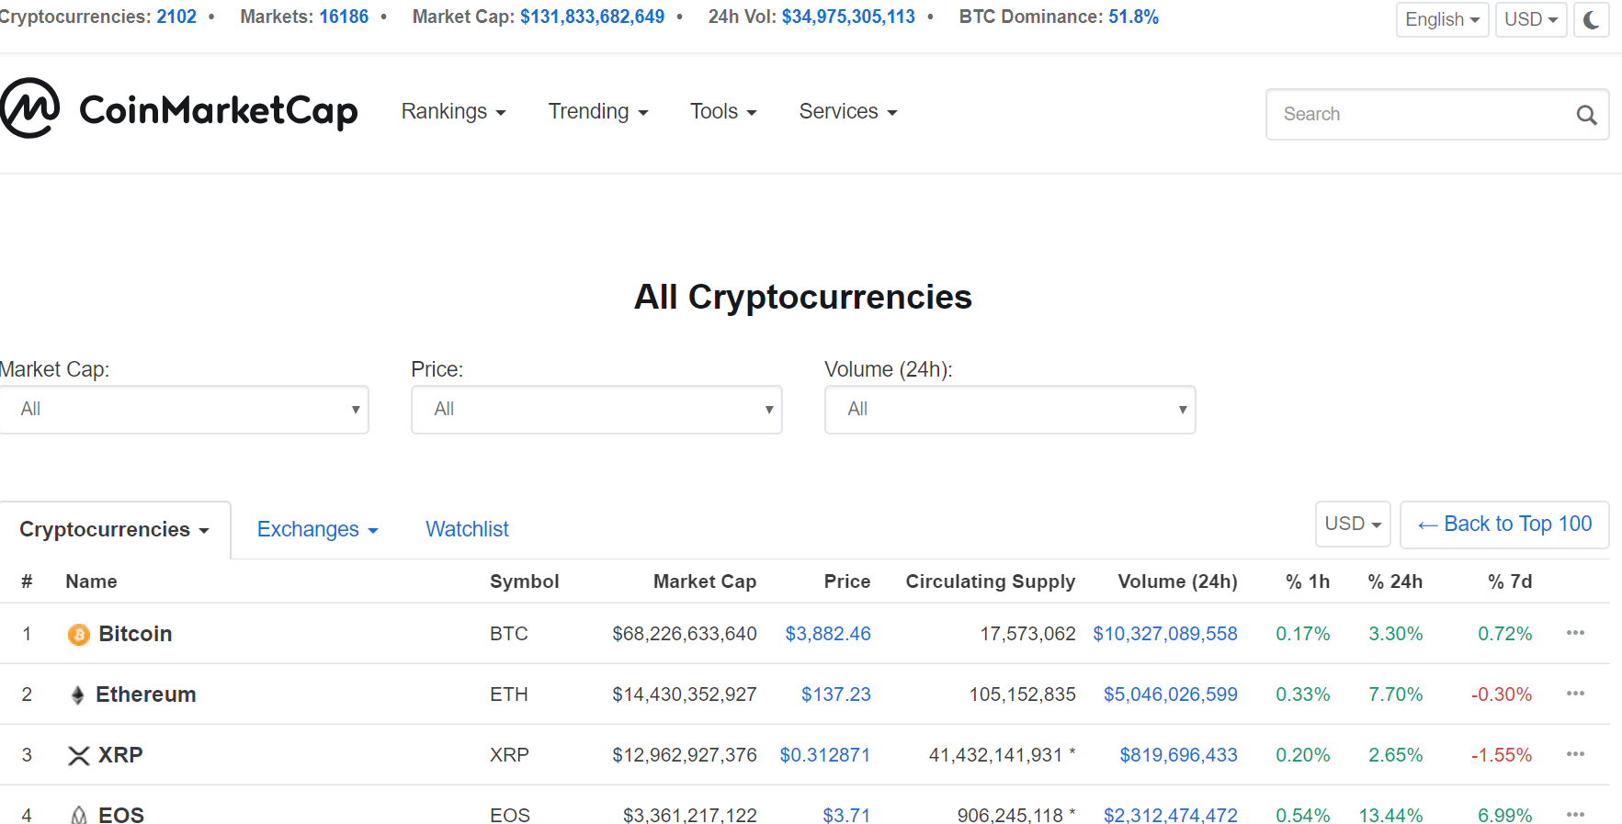This screenshot has height=824, width=1622.
Task: Click Bitcoin circulating supply 17,573,062
Action: click(x=1027, y=634)
